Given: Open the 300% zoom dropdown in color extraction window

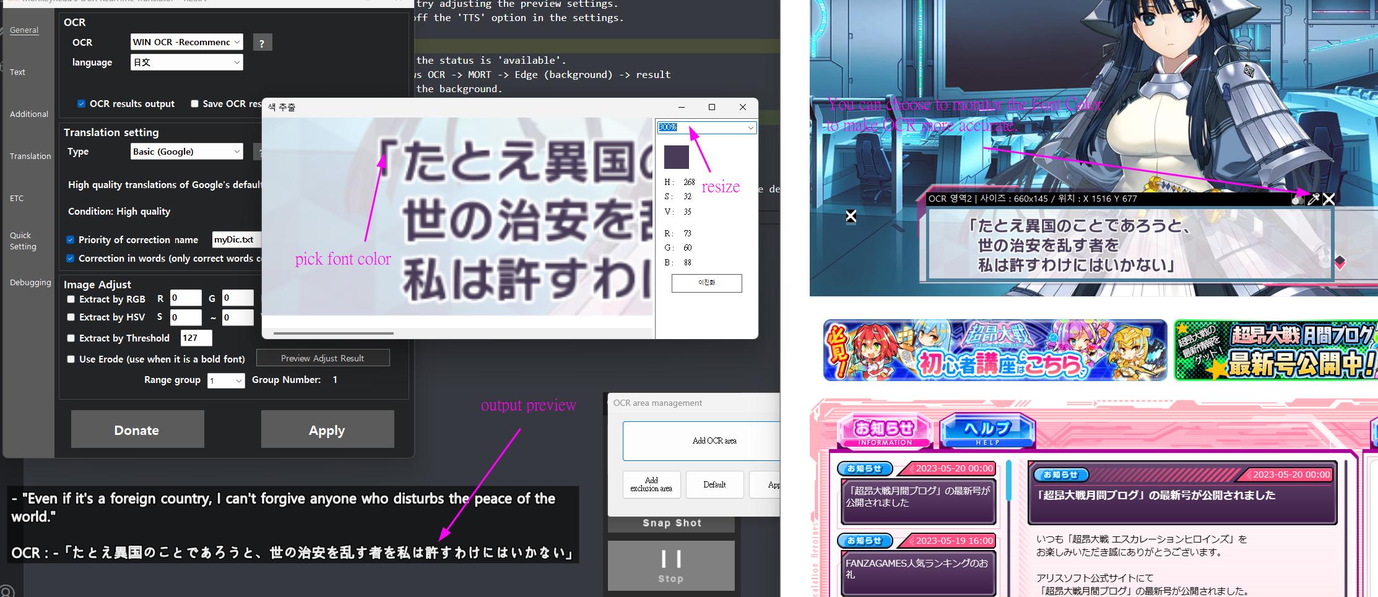Looking at the screenshot, I should click(706, 127).
